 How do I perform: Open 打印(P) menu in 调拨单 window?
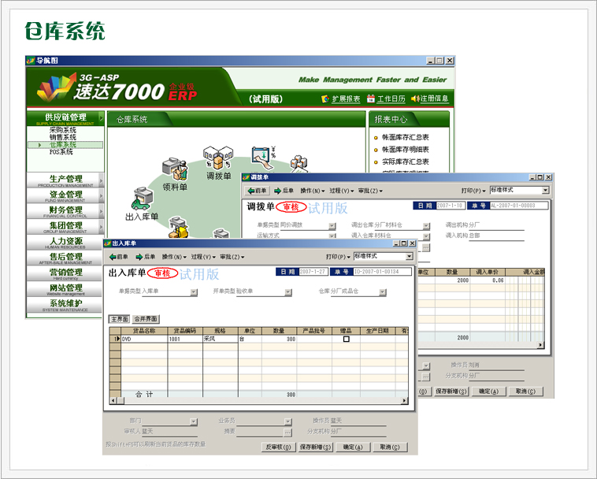click(x=473, y=191)
